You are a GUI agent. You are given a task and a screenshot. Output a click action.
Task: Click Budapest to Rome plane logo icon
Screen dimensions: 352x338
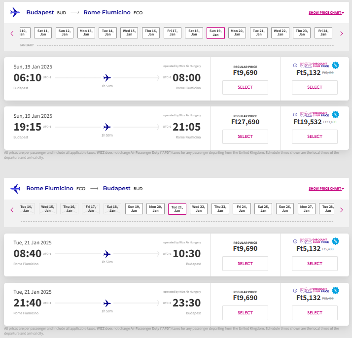click(x=16, y=12)
